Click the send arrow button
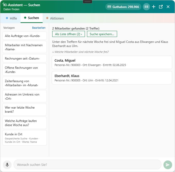The width and height of the screenshot is (175, 172). 168,165
